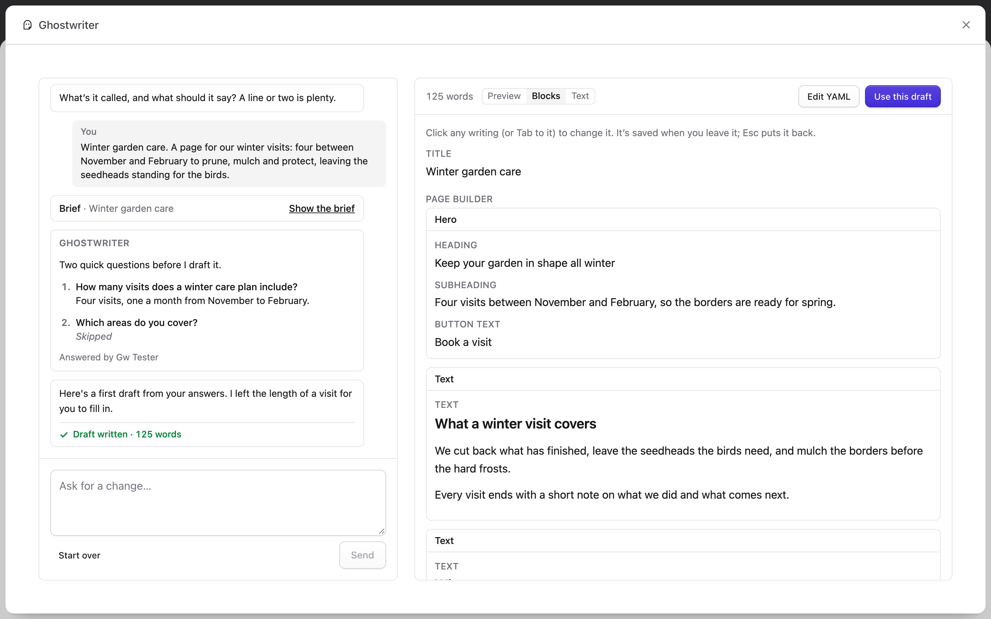The height and width of the screenshot is (619, 991).
Task: Click the Send button
Action: click(x=362, y=555)
